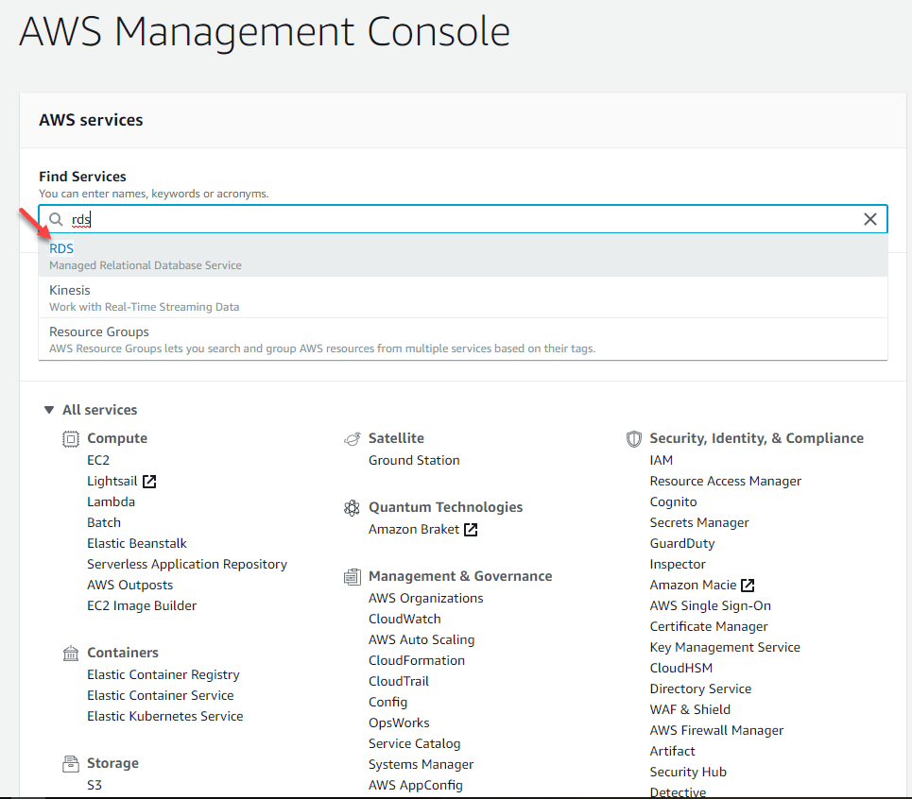Select RDS from the search suggestions
This screenshot has width=912, height=799.
(x=60, y=248)
